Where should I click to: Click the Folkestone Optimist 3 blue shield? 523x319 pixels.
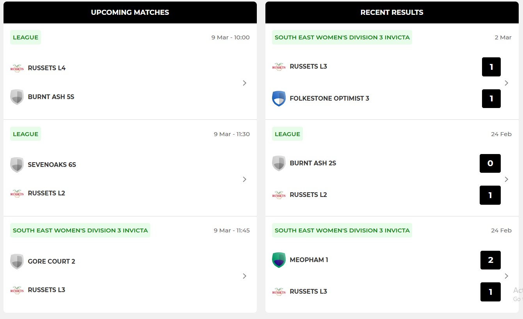point(279,99)
